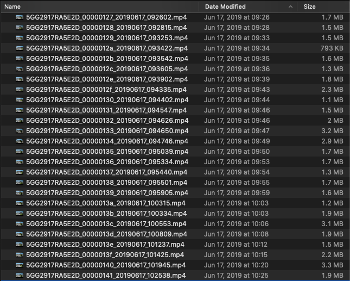Select file name 5GG2917RA5E2D_00000141_20190617_102538.mp4
350x281 pixels.
[x=106, y=276]
